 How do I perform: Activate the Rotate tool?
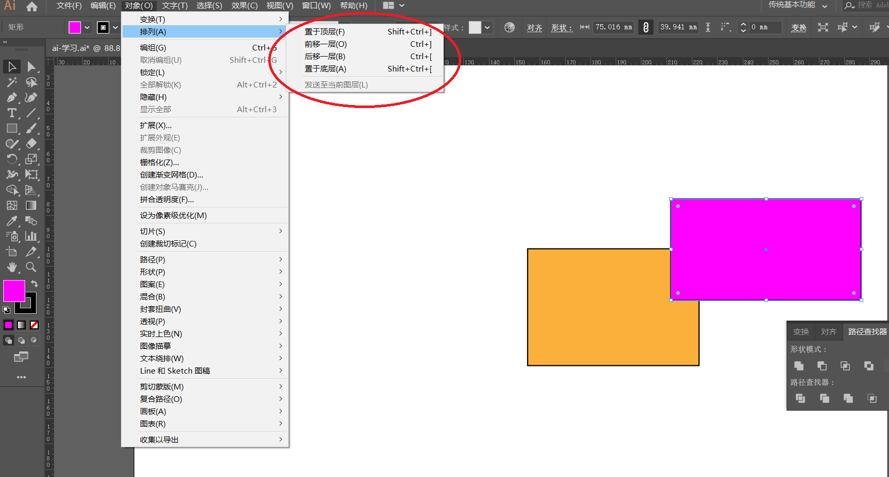(12, 160)
